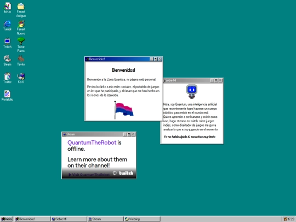The width and height of the screenshot is (296, 222).
Task: Close the Sobre Mi window
Action: [x=220, y=81]
